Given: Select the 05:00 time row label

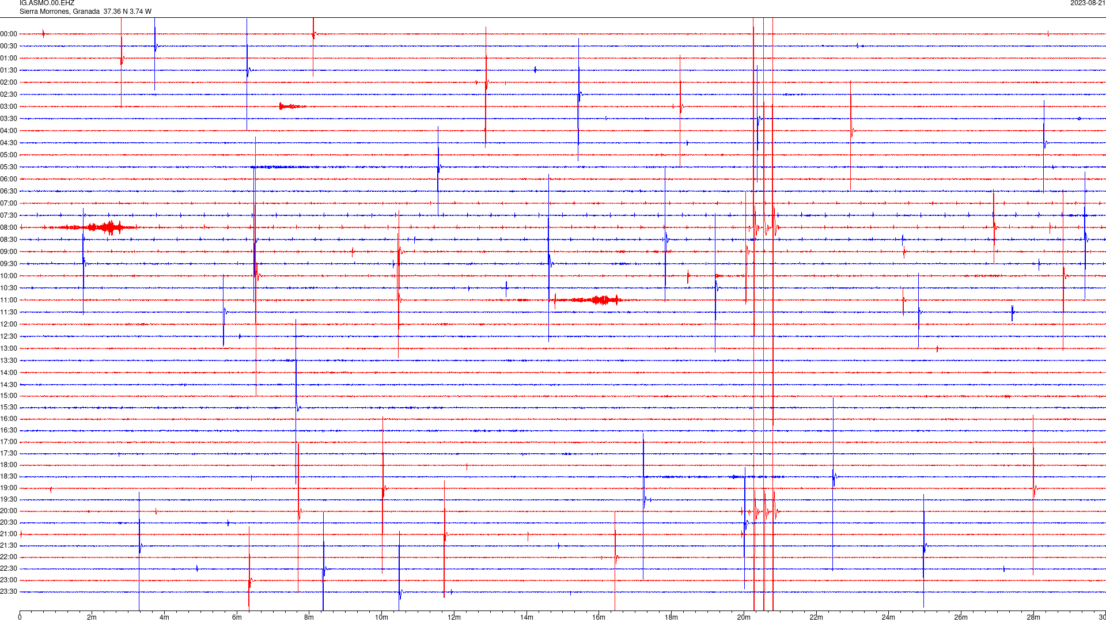Looking at the screenshot, I should (x=9, y=155).
